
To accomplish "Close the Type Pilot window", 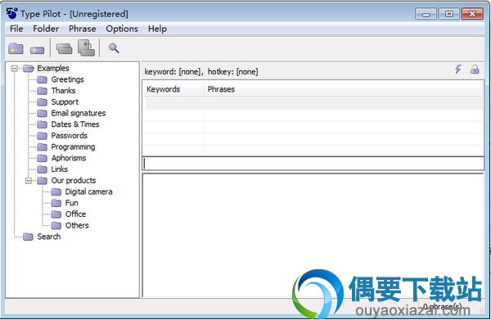I will pos(472,14).
